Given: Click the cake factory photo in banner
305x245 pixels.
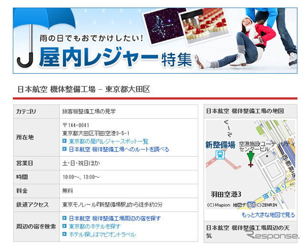Looking at the screenshot, I should pyautogui.click(x=204, y=26).
